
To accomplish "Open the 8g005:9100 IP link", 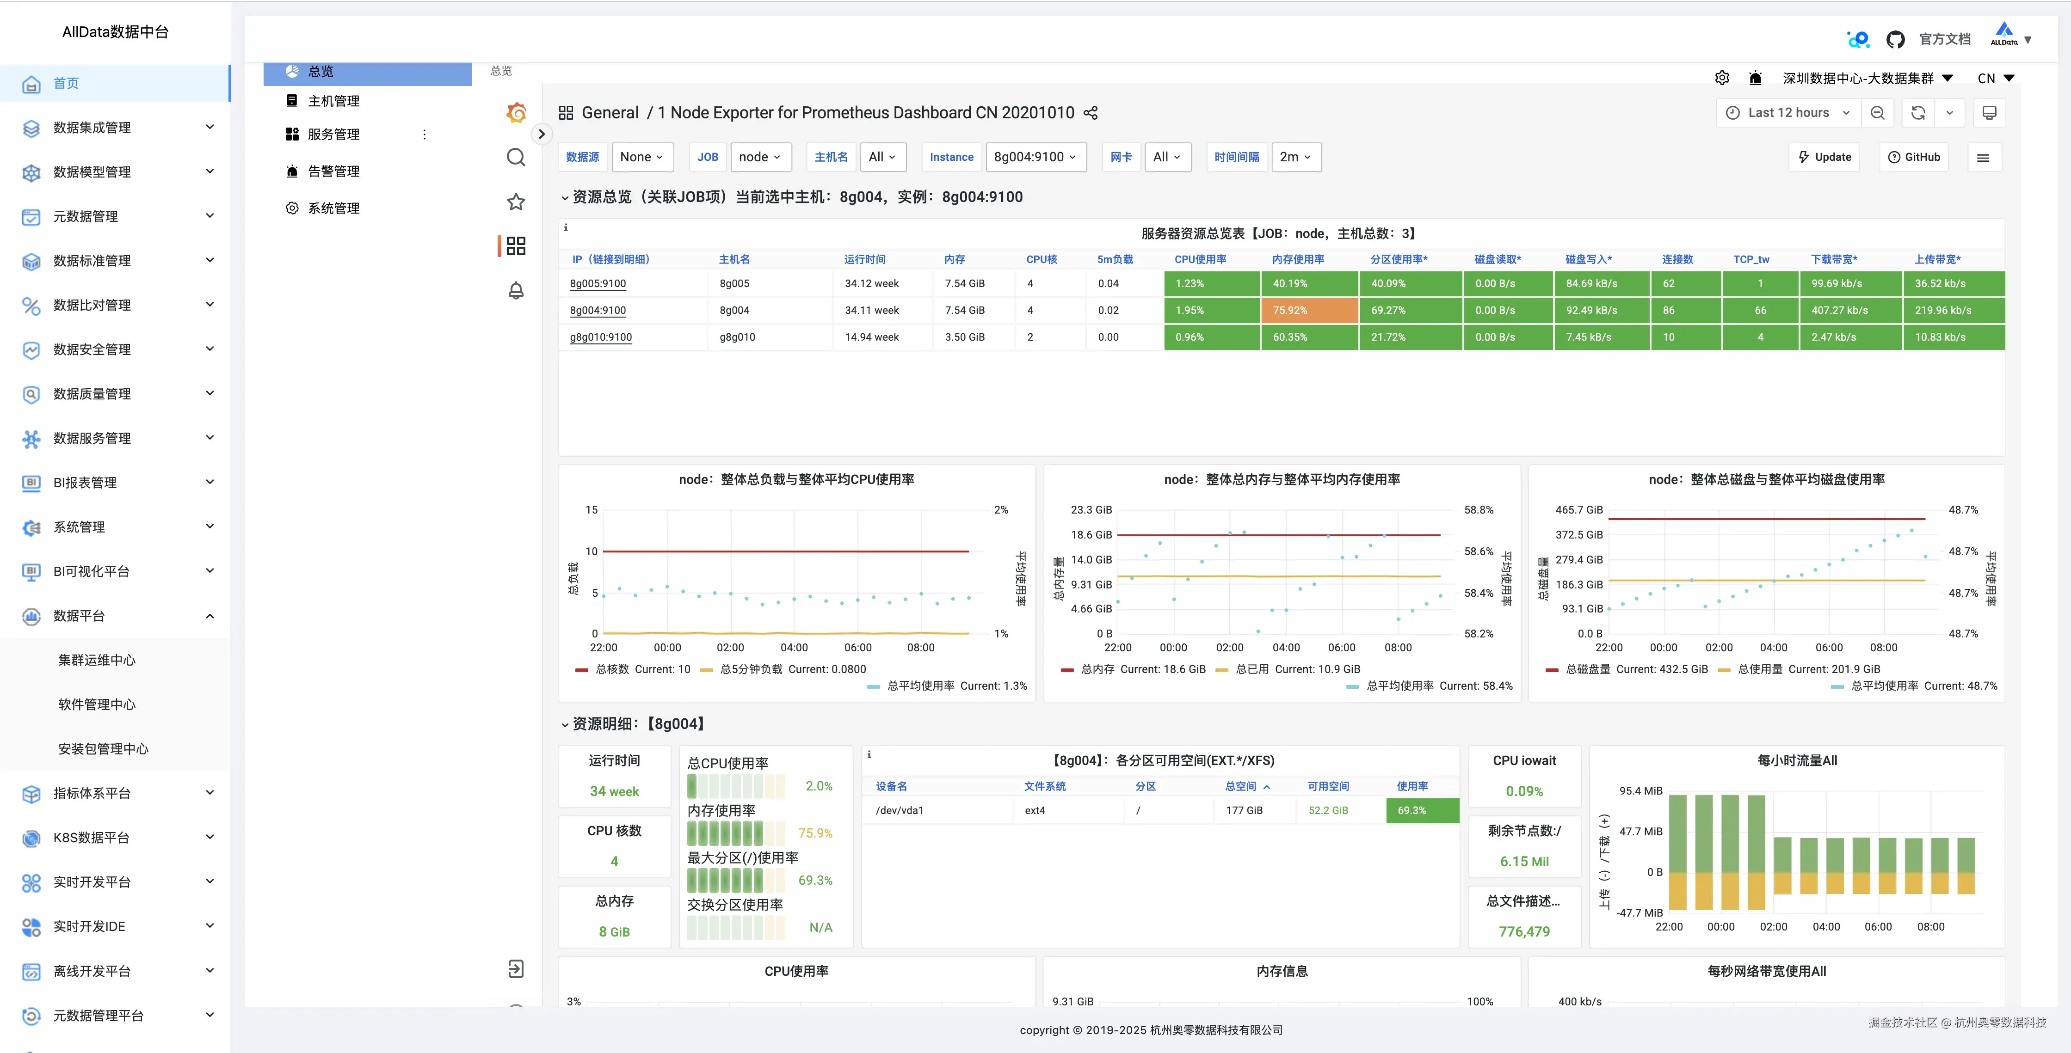I will coord(598,284).
